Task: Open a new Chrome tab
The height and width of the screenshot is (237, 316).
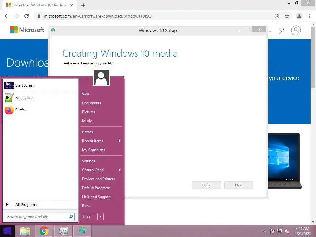Action: (x=83, y=5)
